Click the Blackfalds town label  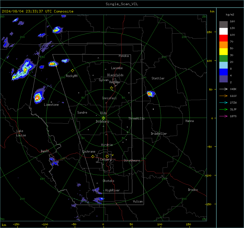click(x=115, y=75)
